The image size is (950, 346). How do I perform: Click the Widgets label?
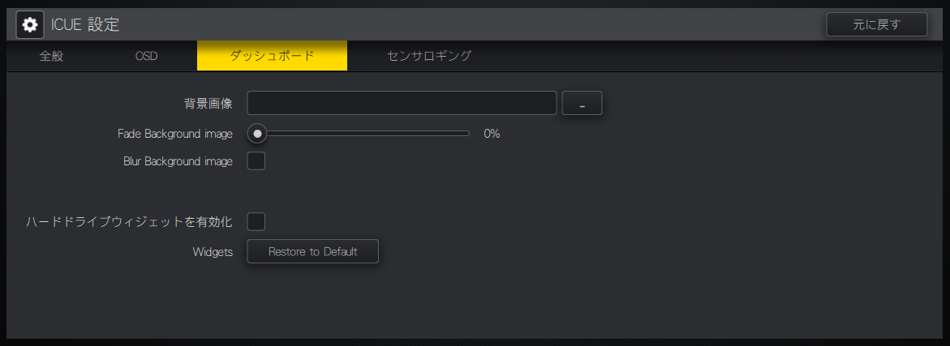[x=213, y=253]
